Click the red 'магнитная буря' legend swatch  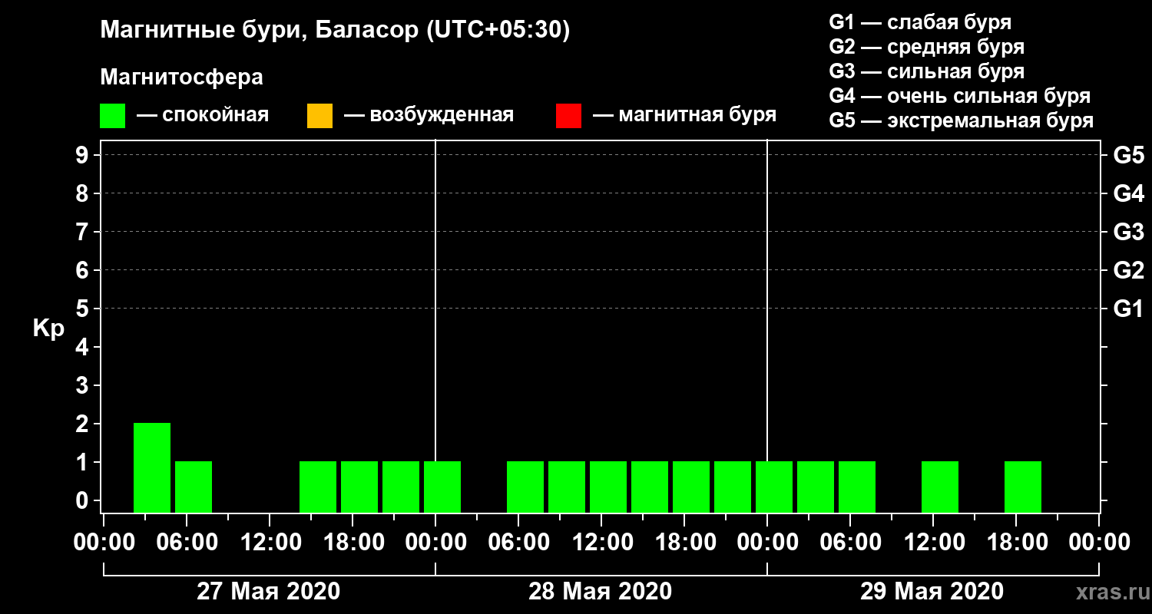click(x=568, y=116)
